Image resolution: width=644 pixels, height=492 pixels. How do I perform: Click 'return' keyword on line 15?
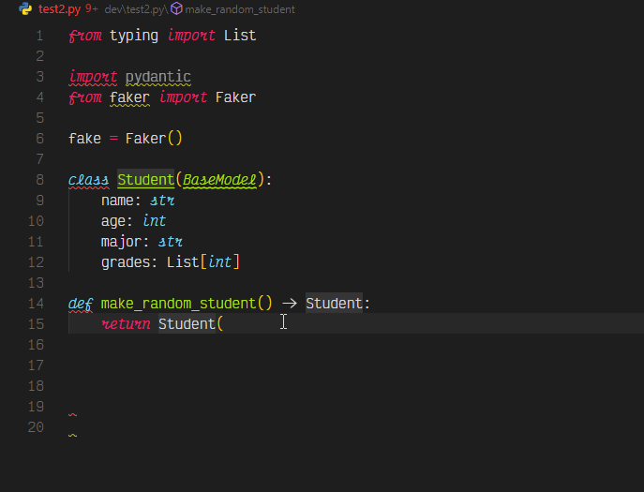tap(126, 324)
